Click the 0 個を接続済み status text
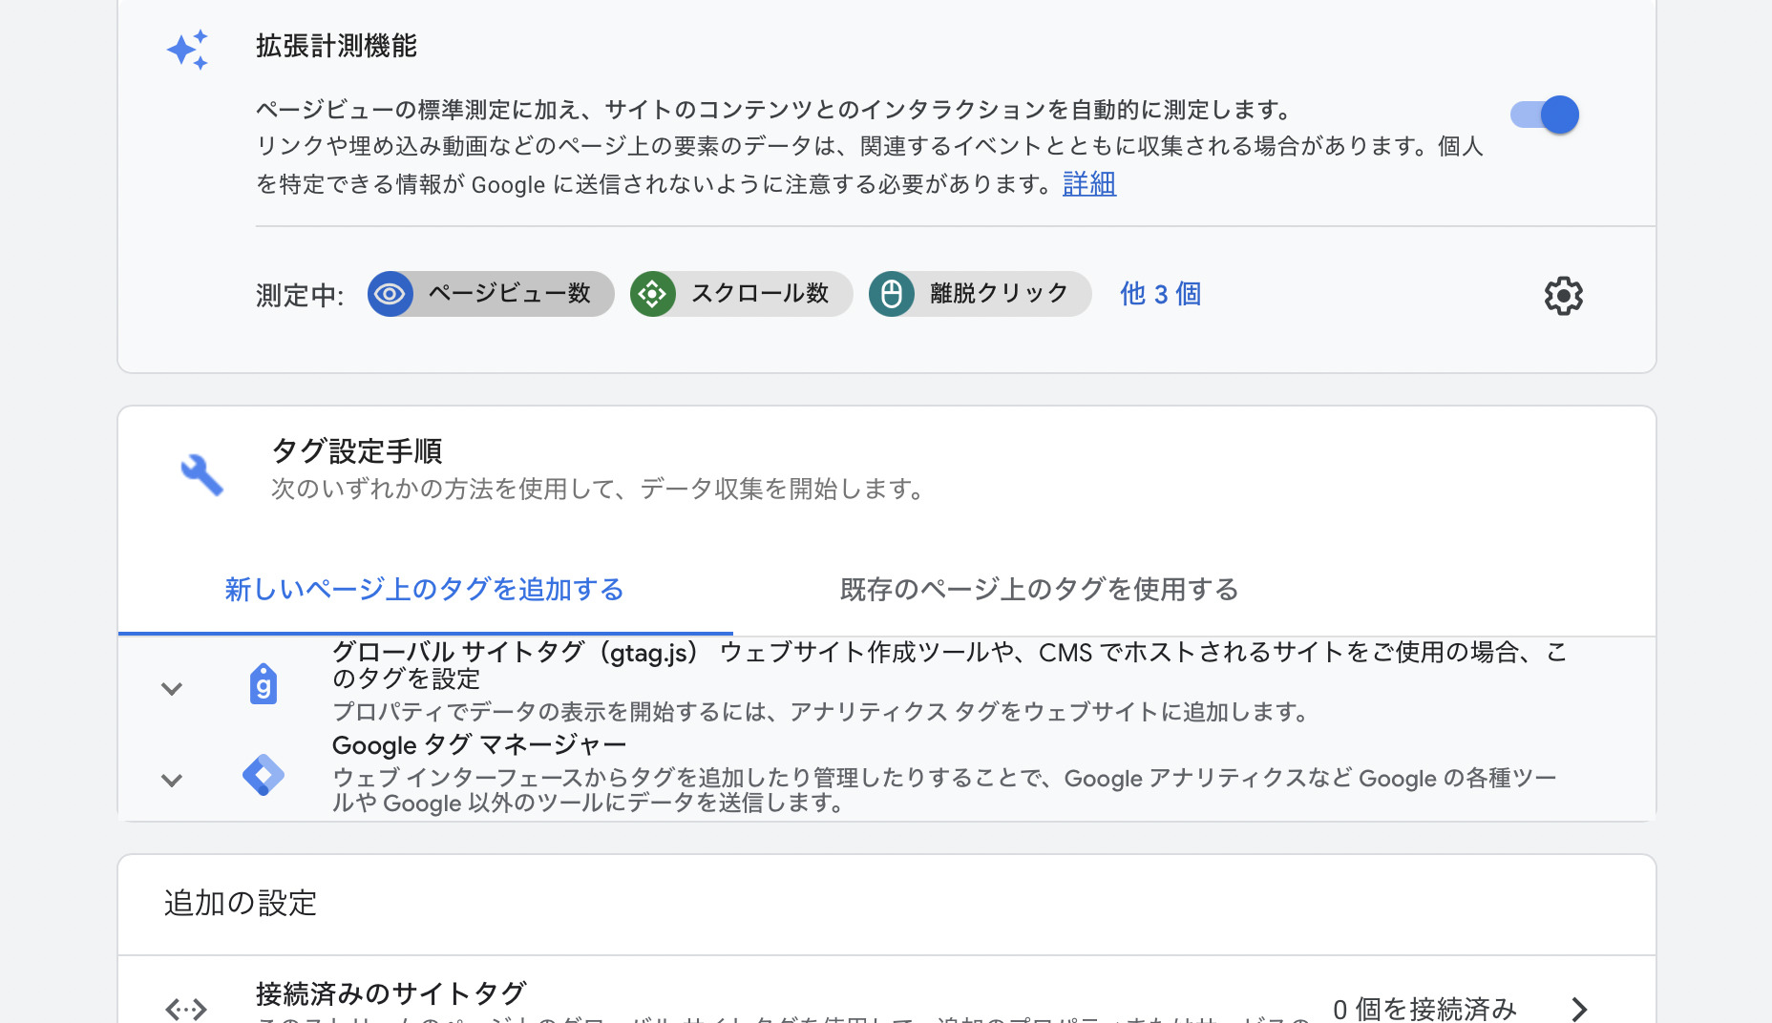Image resolution: width=1772 pixels, height=1023 pixels. click(x=1424, y=1009)
